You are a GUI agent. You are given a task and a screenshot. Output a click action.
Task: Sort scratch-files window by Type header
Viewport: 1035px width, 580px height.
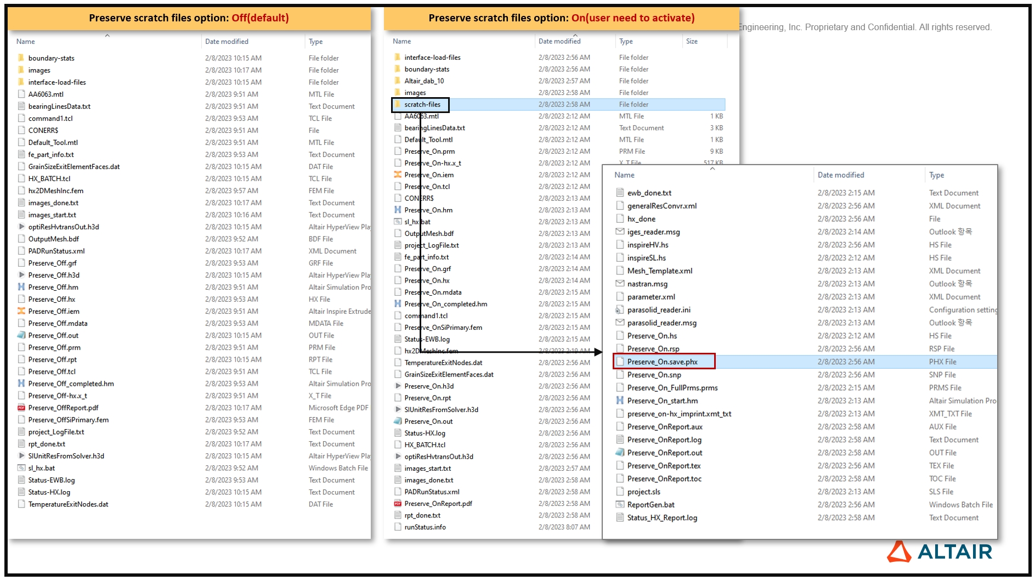click(936, 175)
